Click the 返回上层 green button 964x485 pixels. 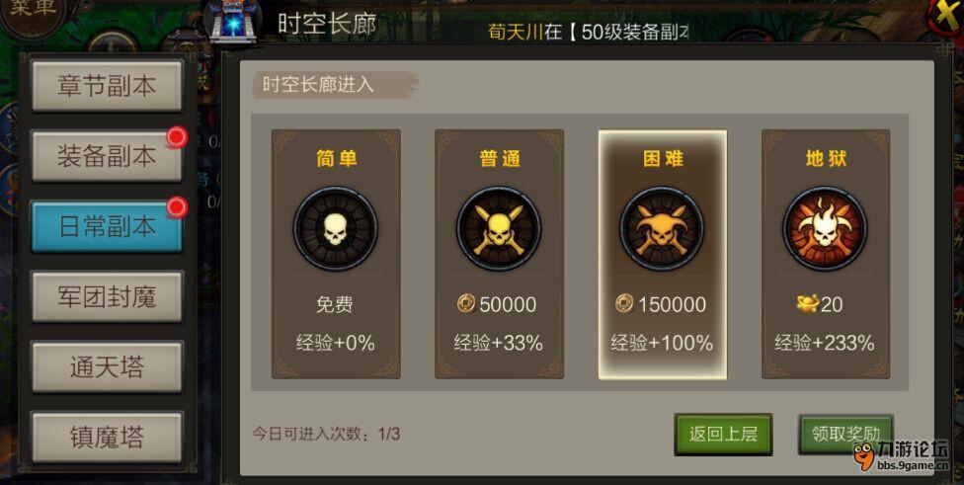723,434
